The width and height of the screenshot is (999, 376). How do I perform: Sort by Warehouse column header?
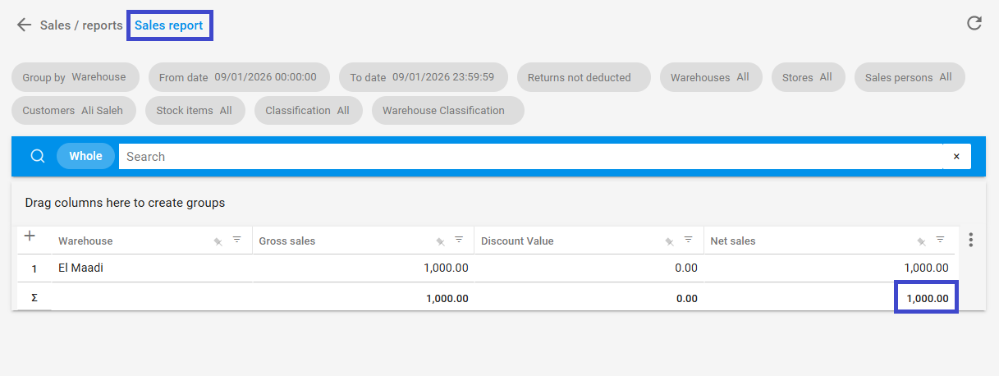[x=85, y=241]
